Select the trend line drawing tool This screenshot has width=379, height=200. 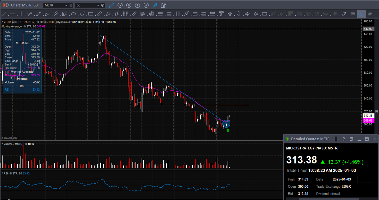point(4,14)
